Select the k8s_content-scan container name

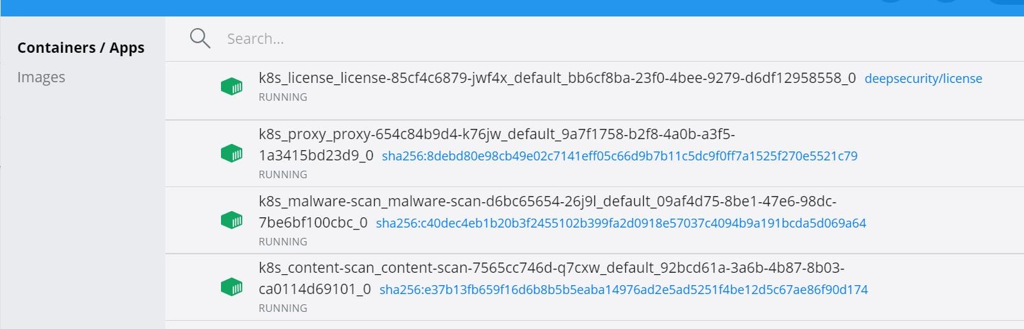(x=556, y=267)
